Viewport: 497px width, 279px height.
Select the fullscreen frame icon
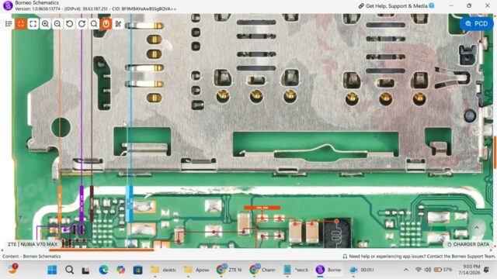(x=33, y=24)
